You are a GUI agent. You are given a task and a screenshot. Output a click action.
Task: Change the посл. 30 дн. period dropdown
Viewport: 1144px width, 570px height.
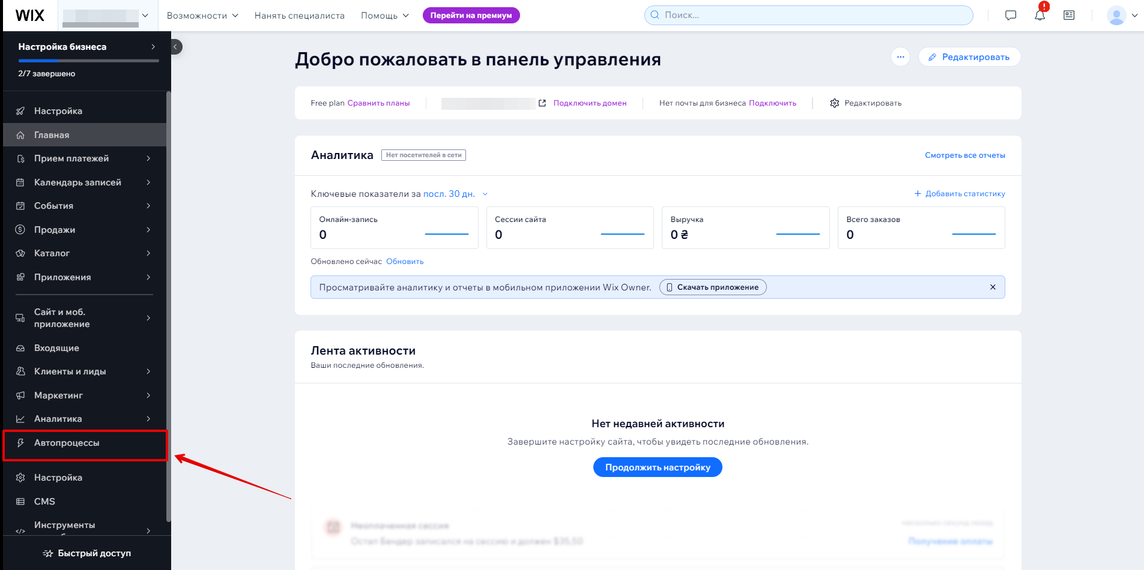[x=455, y=194]
